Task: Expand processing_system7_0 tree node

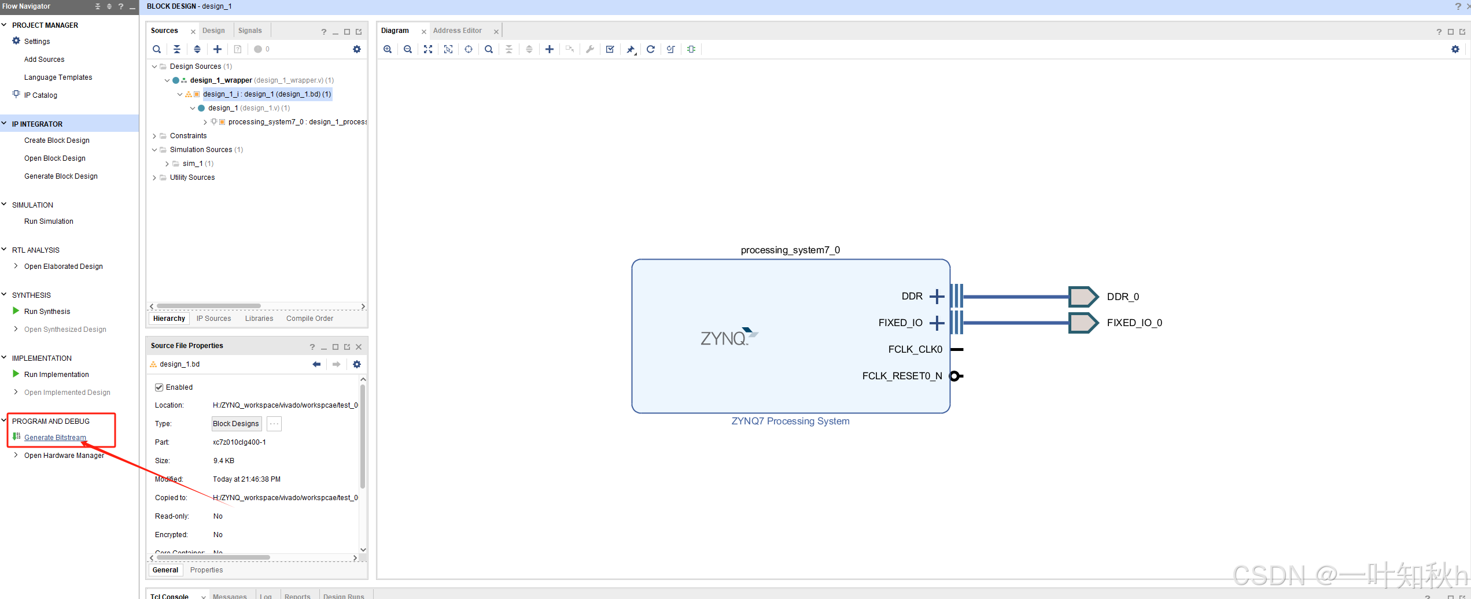Action: pos(205,122)
